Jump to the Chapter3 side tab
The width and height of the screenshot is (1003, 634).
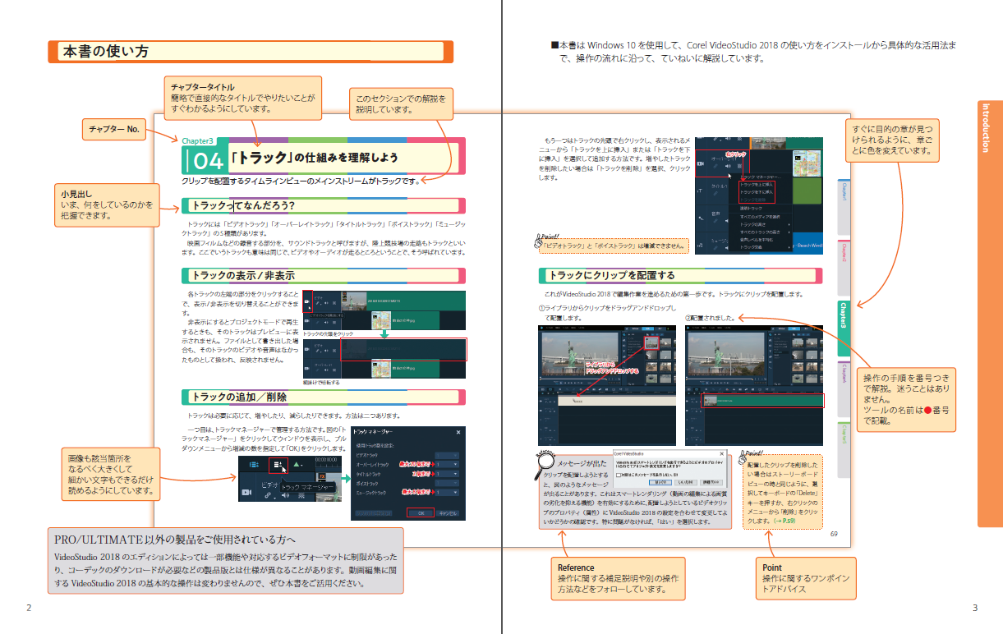click(x=843, y=316)
